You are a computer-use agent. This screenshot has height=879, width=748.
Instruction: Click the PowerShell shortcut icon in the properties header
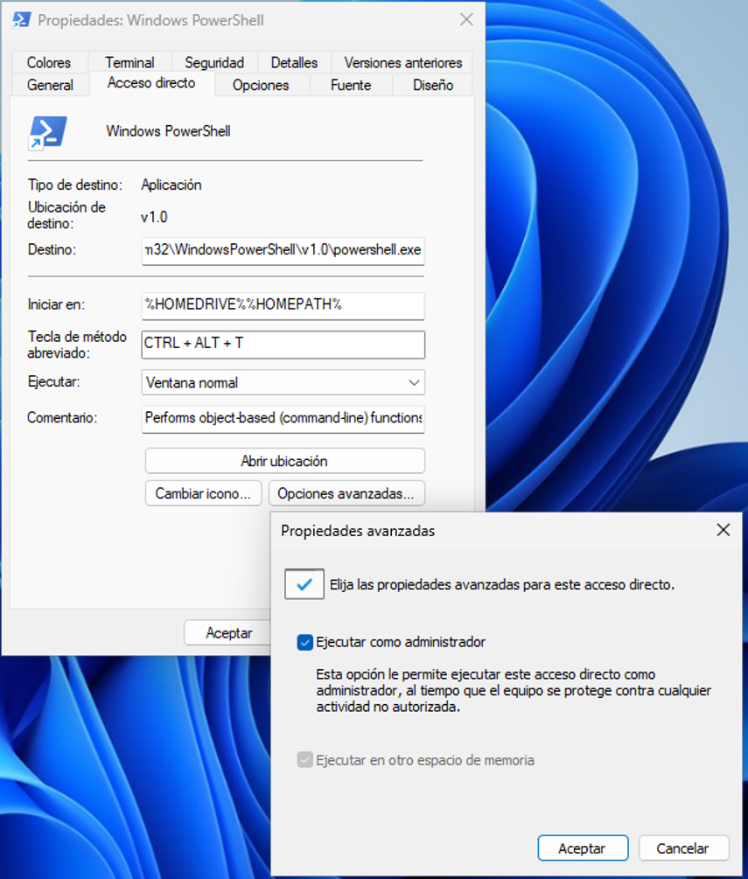47,133
